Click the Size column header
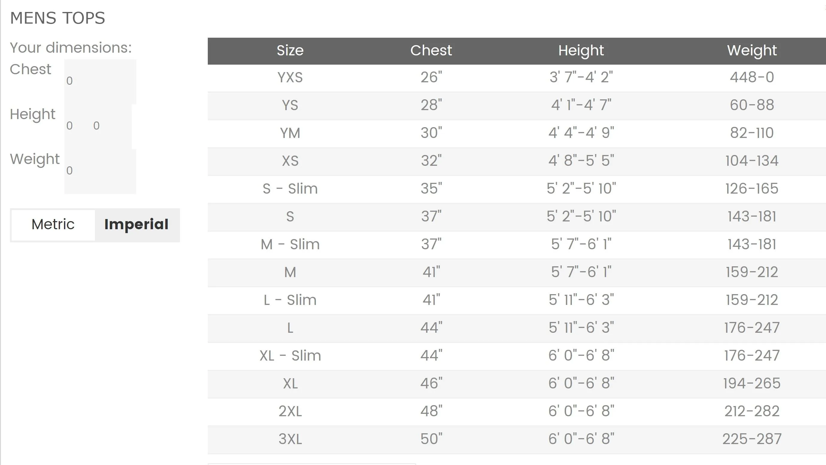This screenshot has width=826, height=465. (x=290, y=51)
